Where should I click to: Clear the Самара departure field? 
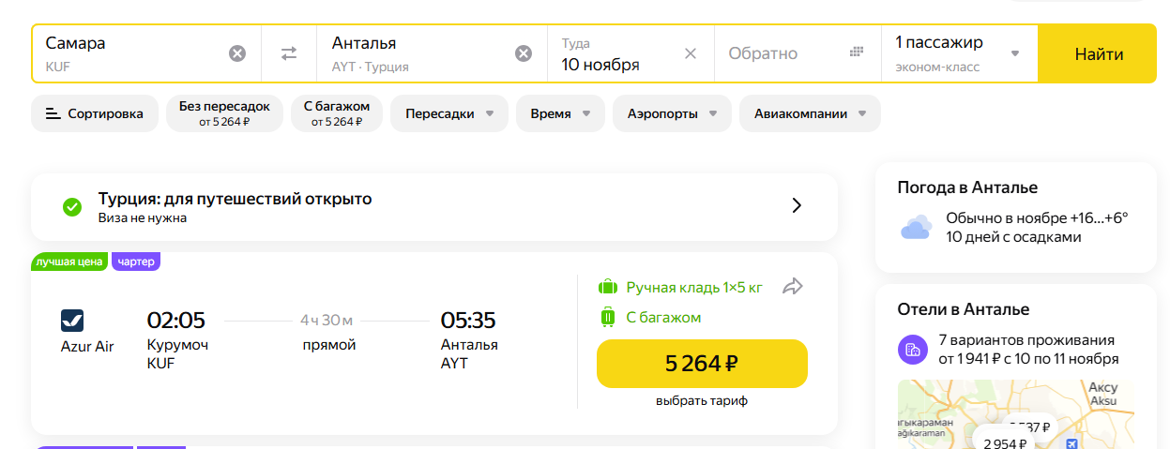[237, 53]
